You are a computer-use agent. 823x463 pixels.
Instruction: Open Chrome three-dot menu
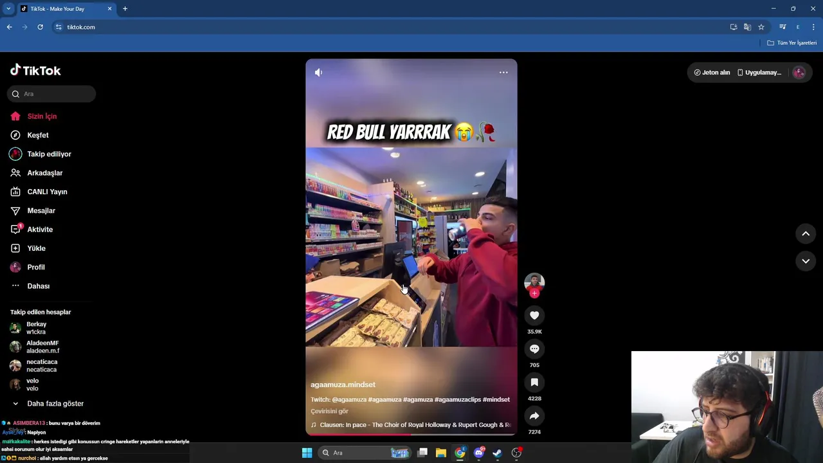(x=813, y=27)
